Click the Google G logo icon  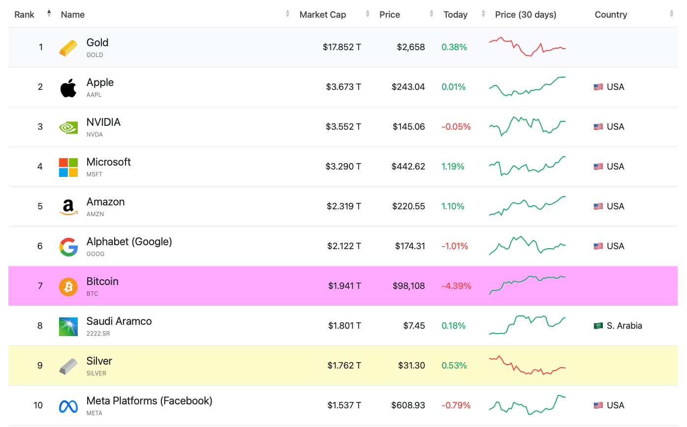pyautogui.click(x=68, y=247)
